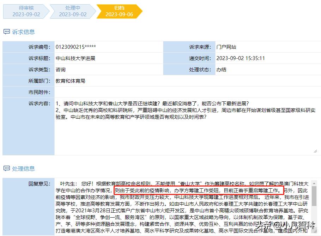Click the 诉求编号 value field
The height and width of the screenshot is (236, 321).
[x=108, y=47]
